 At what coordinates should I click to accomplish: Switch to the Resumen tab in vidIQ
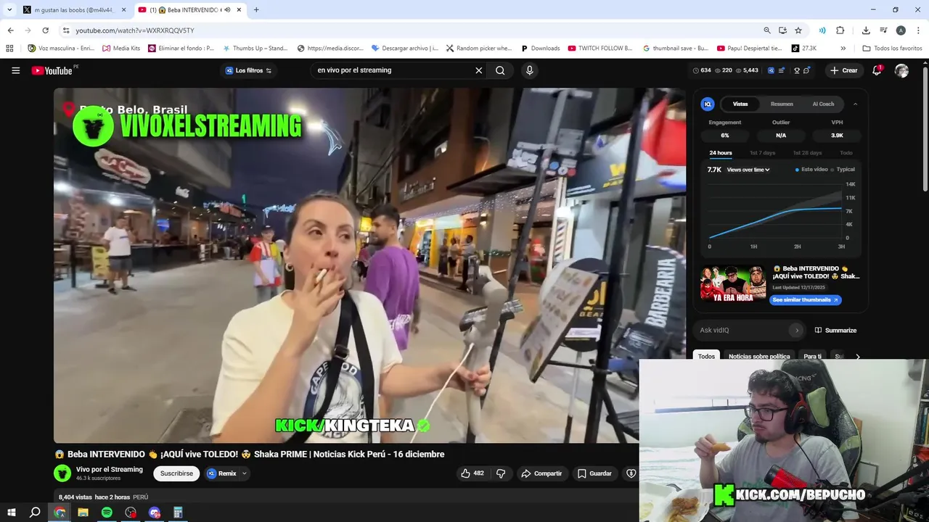pyautogui.click(x=782, y=104)
